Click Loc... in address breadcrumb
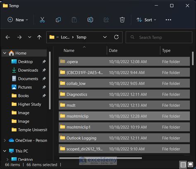 pos(65,37)
